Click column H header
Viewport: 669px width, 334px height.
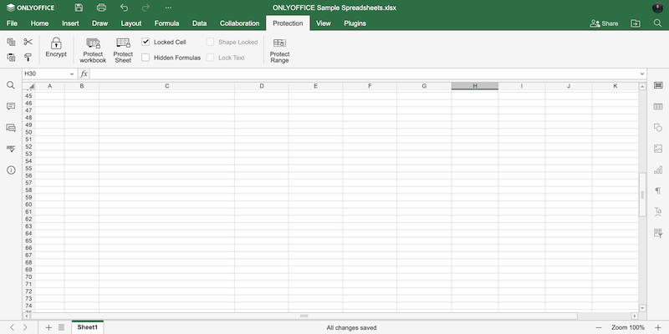click(475, 86)
